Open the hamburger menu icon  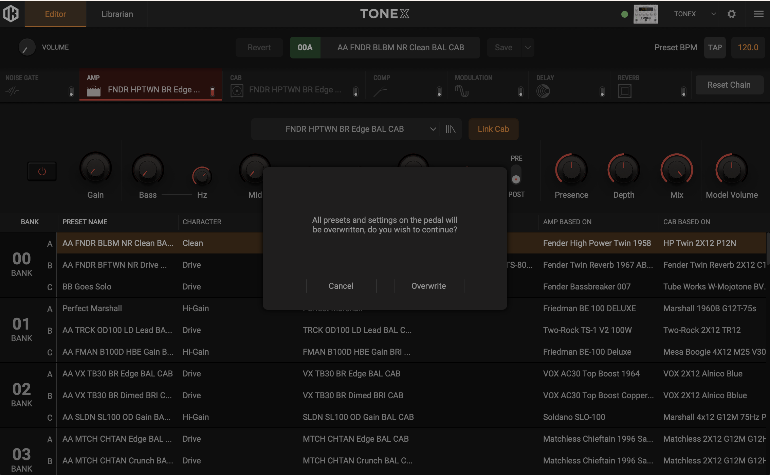point(758,14)
